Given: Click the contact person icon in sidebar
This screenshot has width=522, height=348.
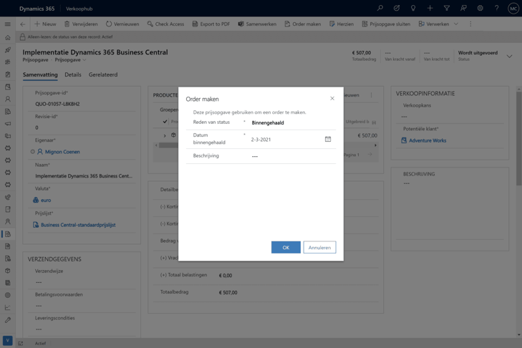Looking at the screenshot, I should coord(8,99).
